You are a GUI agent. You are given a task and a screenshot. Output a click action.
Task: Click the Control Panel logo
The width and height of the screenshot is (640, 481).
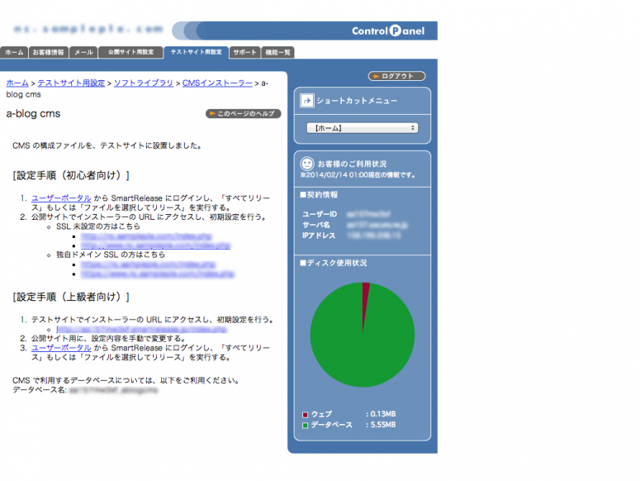coord(387,31)
